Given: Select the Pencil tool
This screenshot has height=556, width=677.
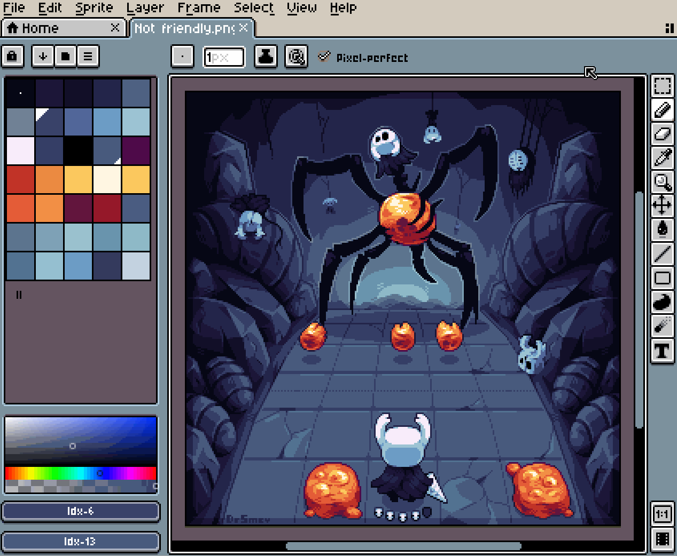Looking at the screenshot, I should click(662, 110).
